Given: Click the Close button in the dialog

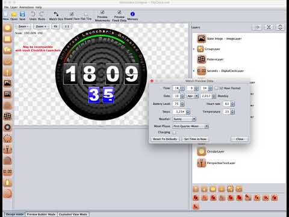Looking at the screenshot, I should [x=240, y=139].
